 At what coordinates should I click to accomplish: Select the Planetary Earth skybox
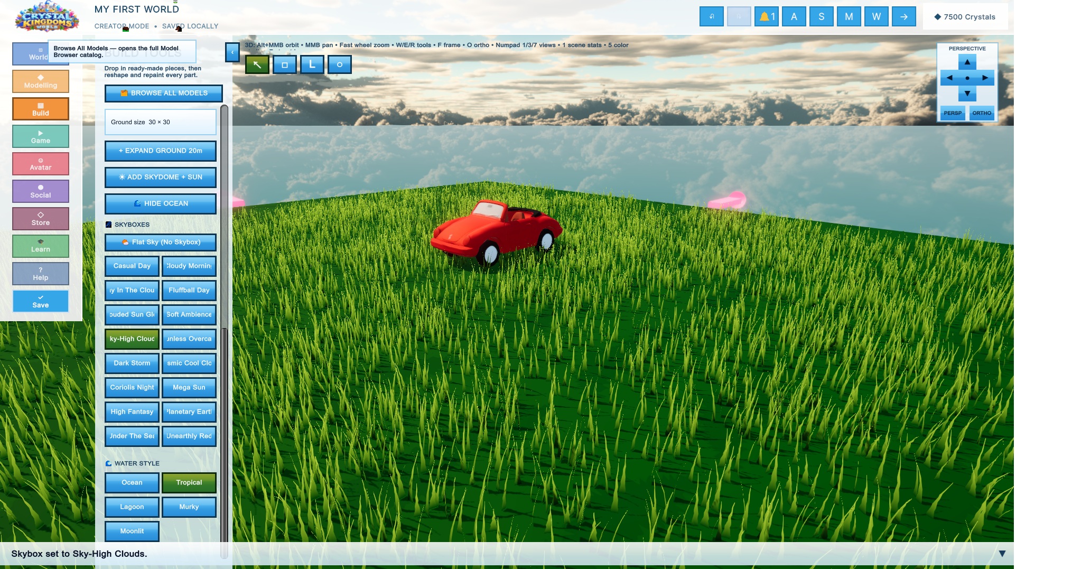[189, 412]
